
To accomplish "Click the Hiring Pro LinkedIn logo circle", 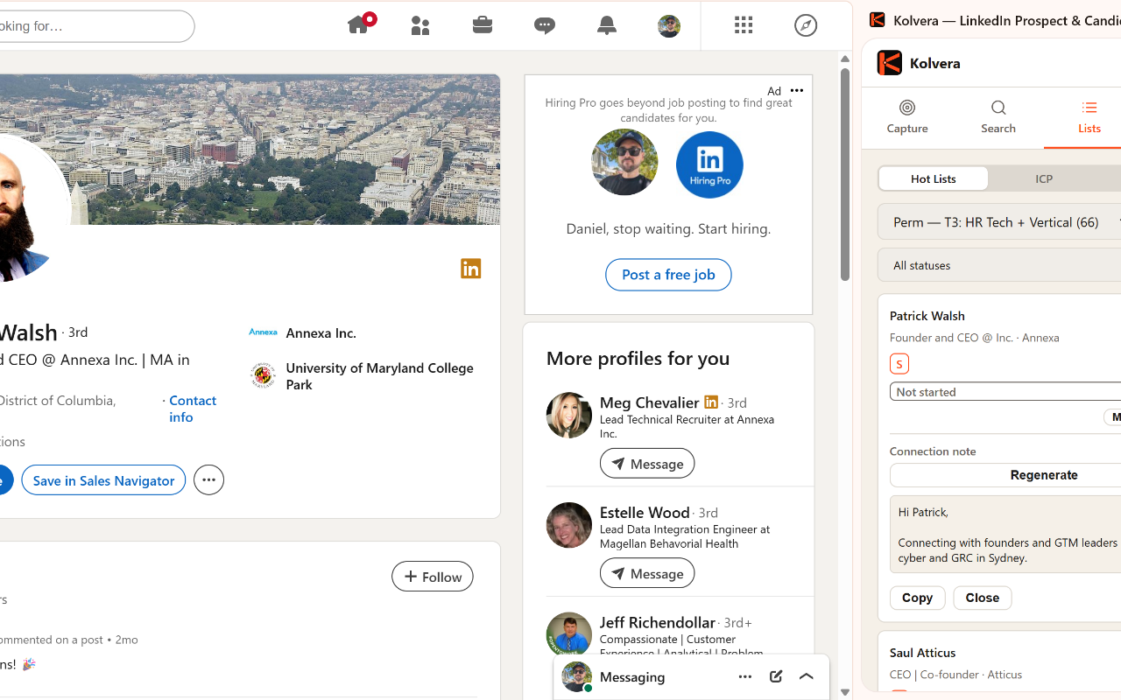I will click(709, 164).
